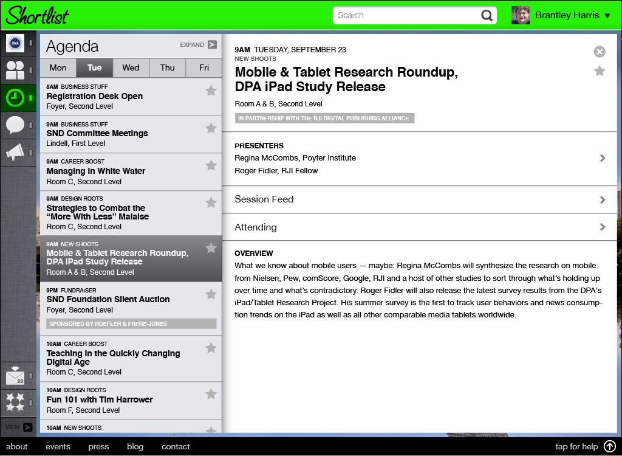Expand the Session Feed row
Image resolution: width=622 pixels, height=456 pixels.
[x=420, y=199]
